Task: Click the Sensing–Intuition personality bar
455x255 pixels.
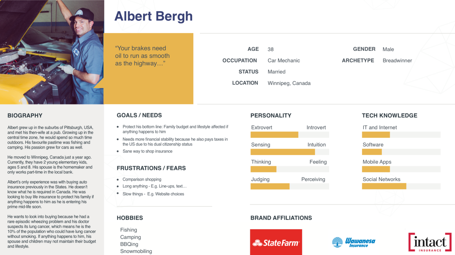Action: pyautogui.click(x=290, y=152)
